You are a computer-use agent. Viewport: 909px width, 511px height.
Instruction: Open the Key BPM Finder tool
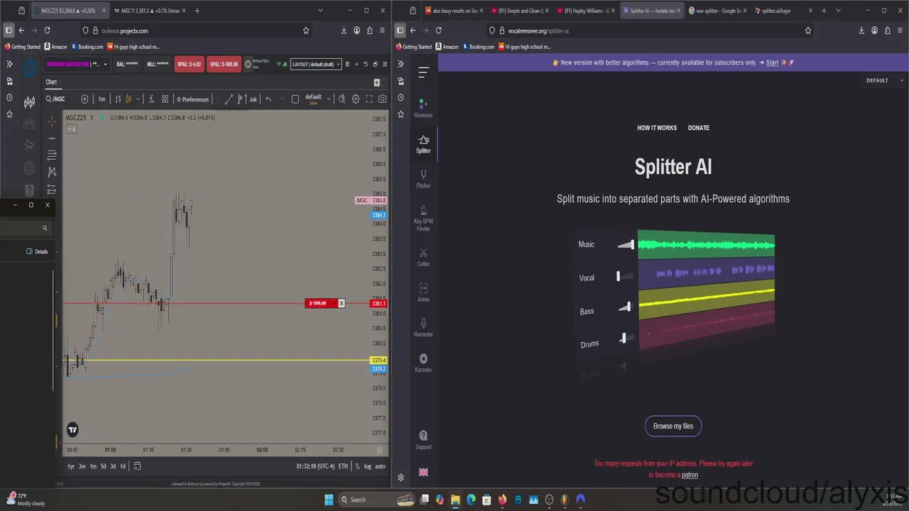click(x=423, y=217)
